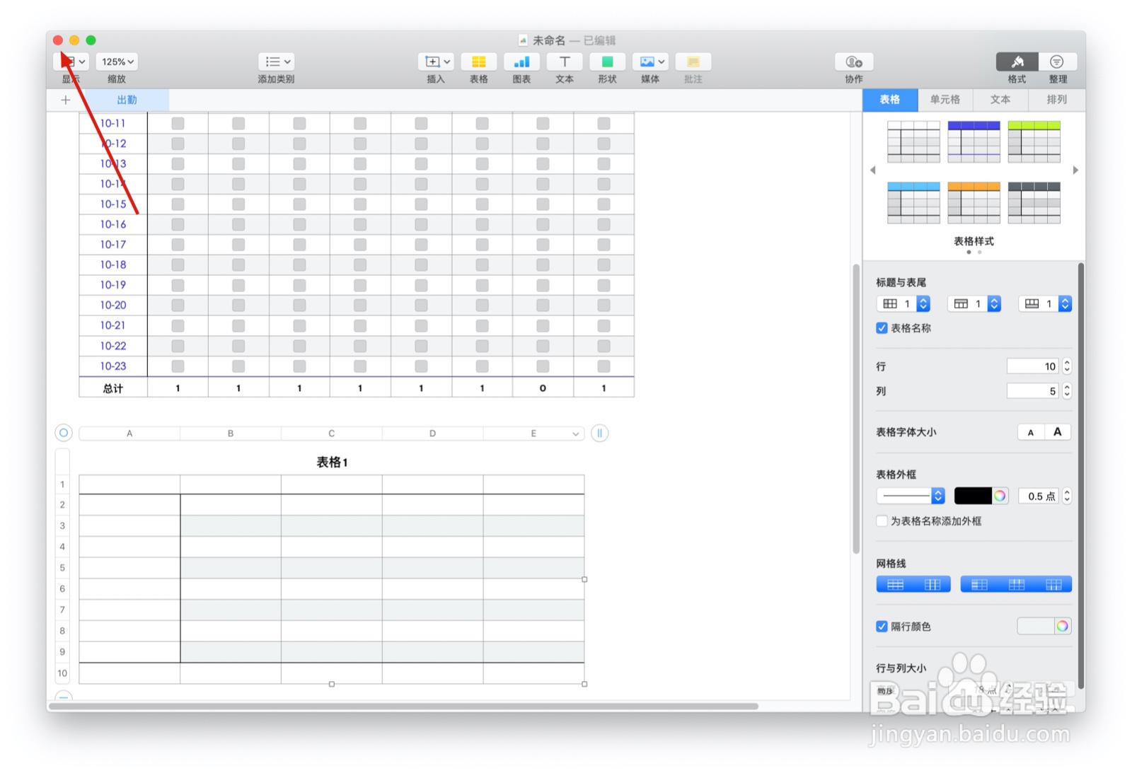This screenshot has width=1132, height=773.
Task: Check second checkbox in row 10-15
Action: coord(238,204)
